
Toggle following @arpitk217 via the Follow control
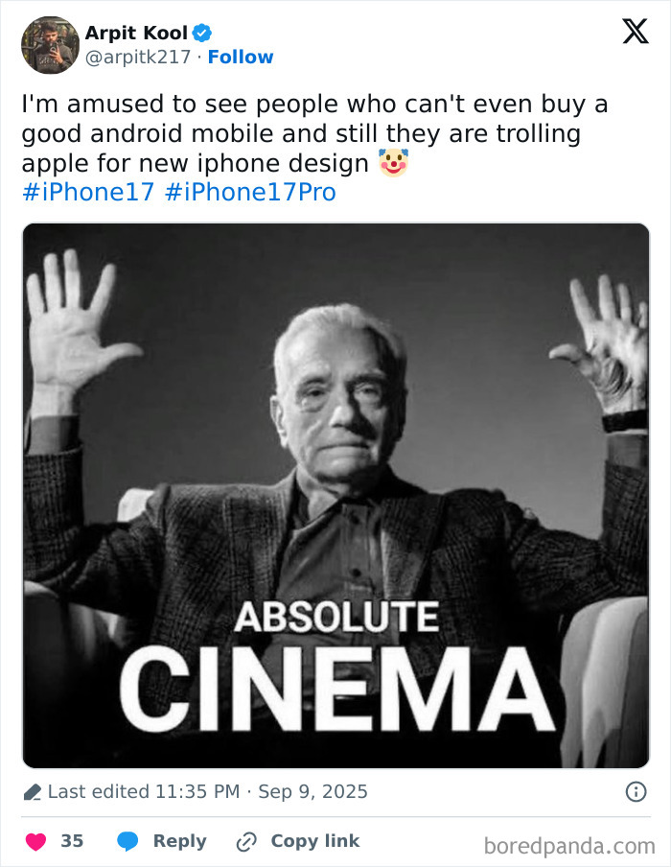(241, 57)
